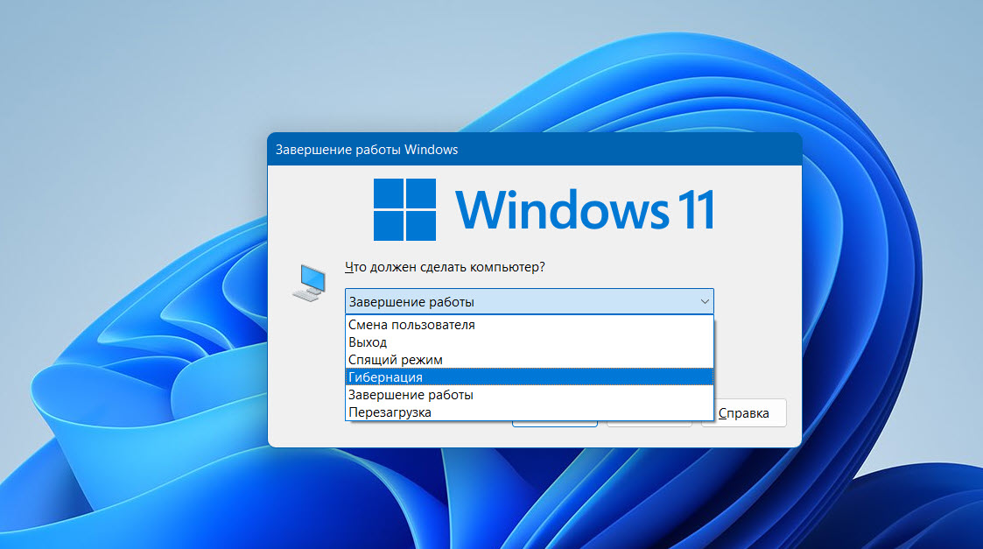This screenshot has height=549, width=983.
Task: Select Выход option in the list
Action: (529, 342)
